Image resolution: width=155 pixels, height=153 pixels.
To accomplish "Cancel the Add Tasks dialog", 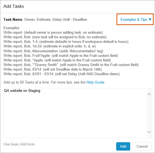I will click(x=142, y=146).
